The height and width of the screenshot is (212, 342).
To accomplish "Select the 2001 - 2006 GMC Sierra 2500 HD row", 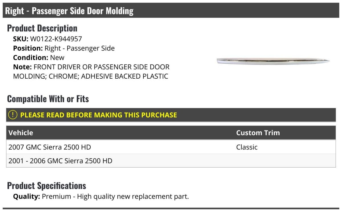I will [x=171, y=161].
